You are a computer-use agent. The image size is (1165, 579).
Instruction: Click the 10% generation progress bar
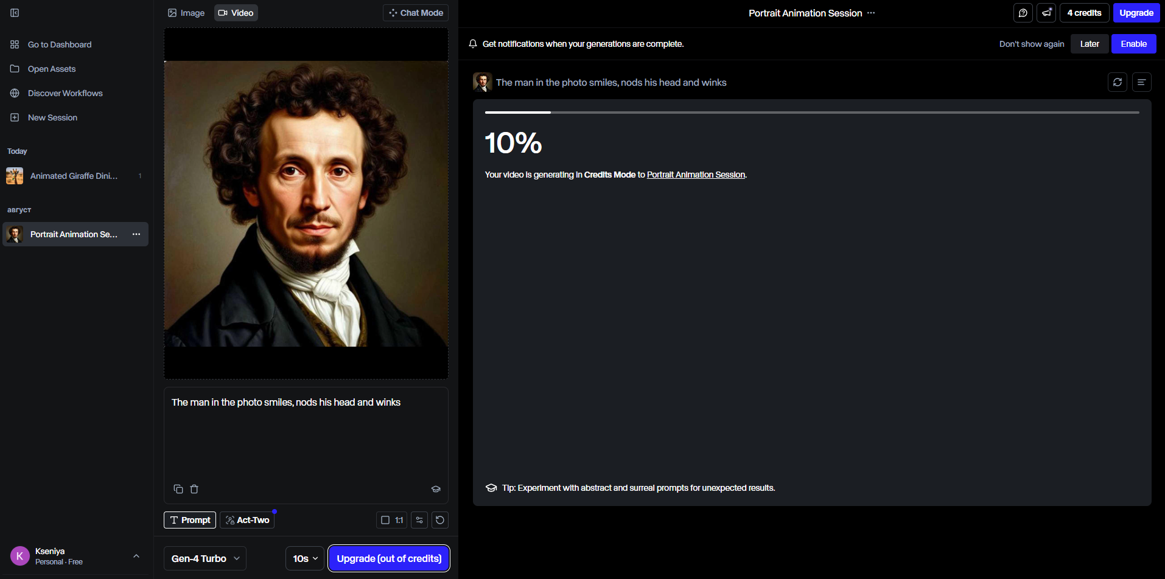click(x=812, y=113)
